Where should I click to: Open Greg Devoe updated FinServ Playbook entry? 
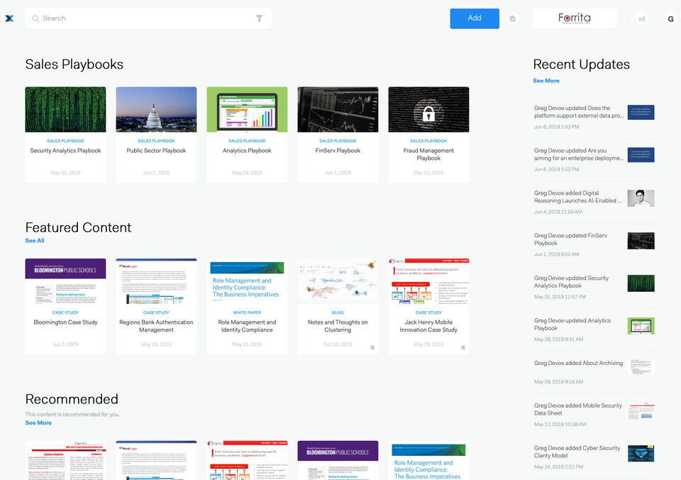point(594,244)
